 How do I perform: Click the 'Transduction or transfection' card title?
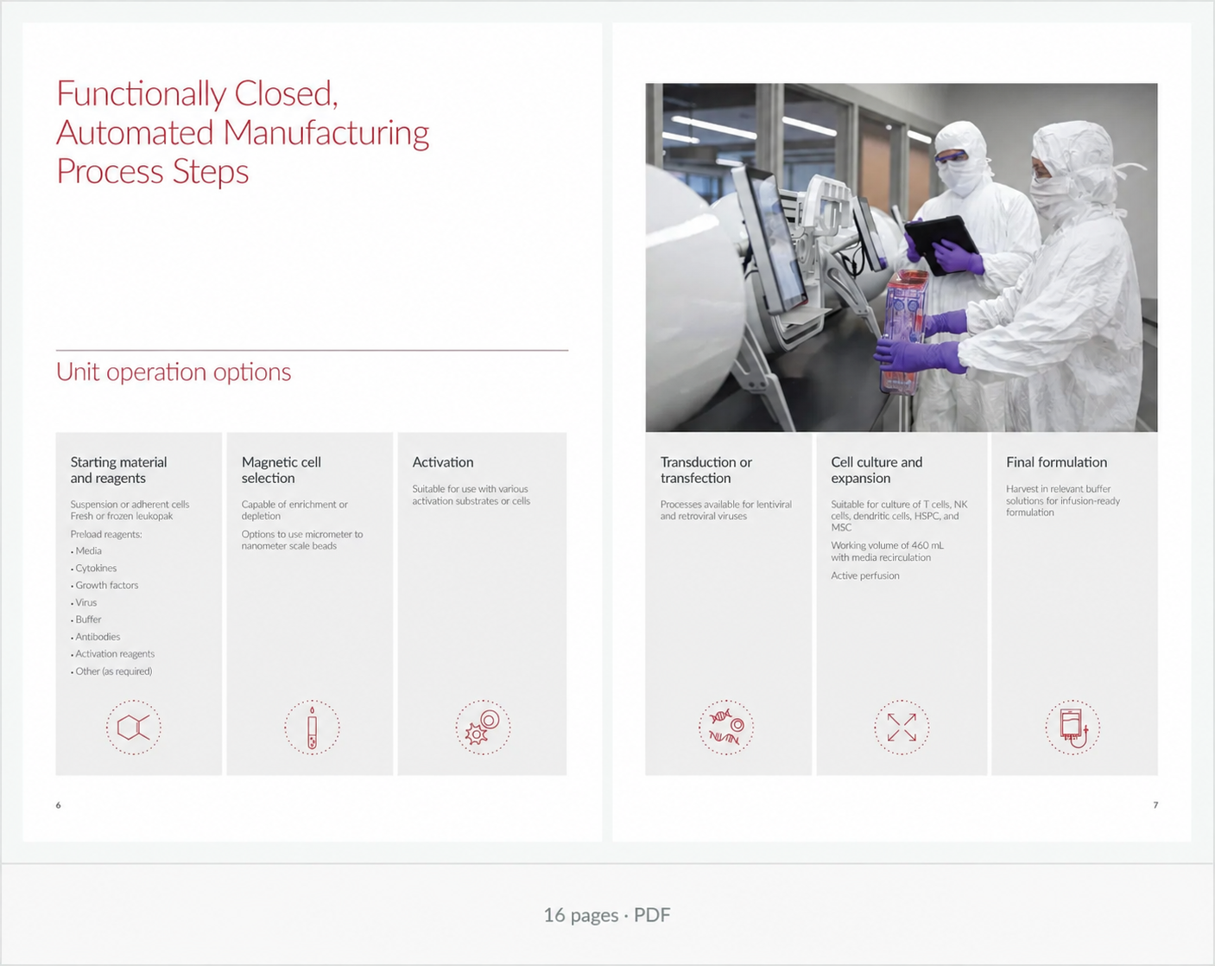[x=706, y=470]
